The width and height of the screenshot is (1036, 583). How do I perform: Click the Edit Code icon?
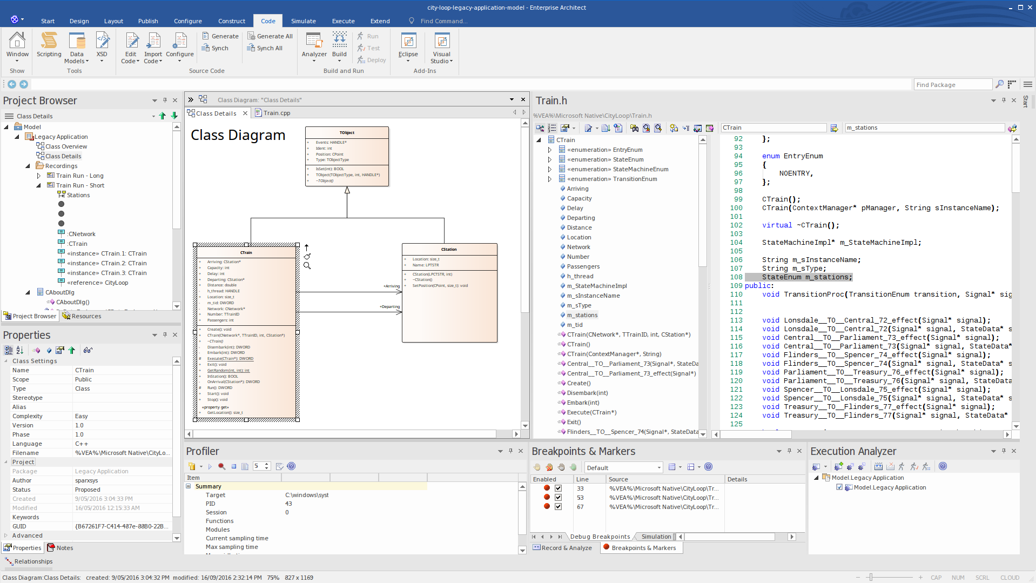(131, 48)
